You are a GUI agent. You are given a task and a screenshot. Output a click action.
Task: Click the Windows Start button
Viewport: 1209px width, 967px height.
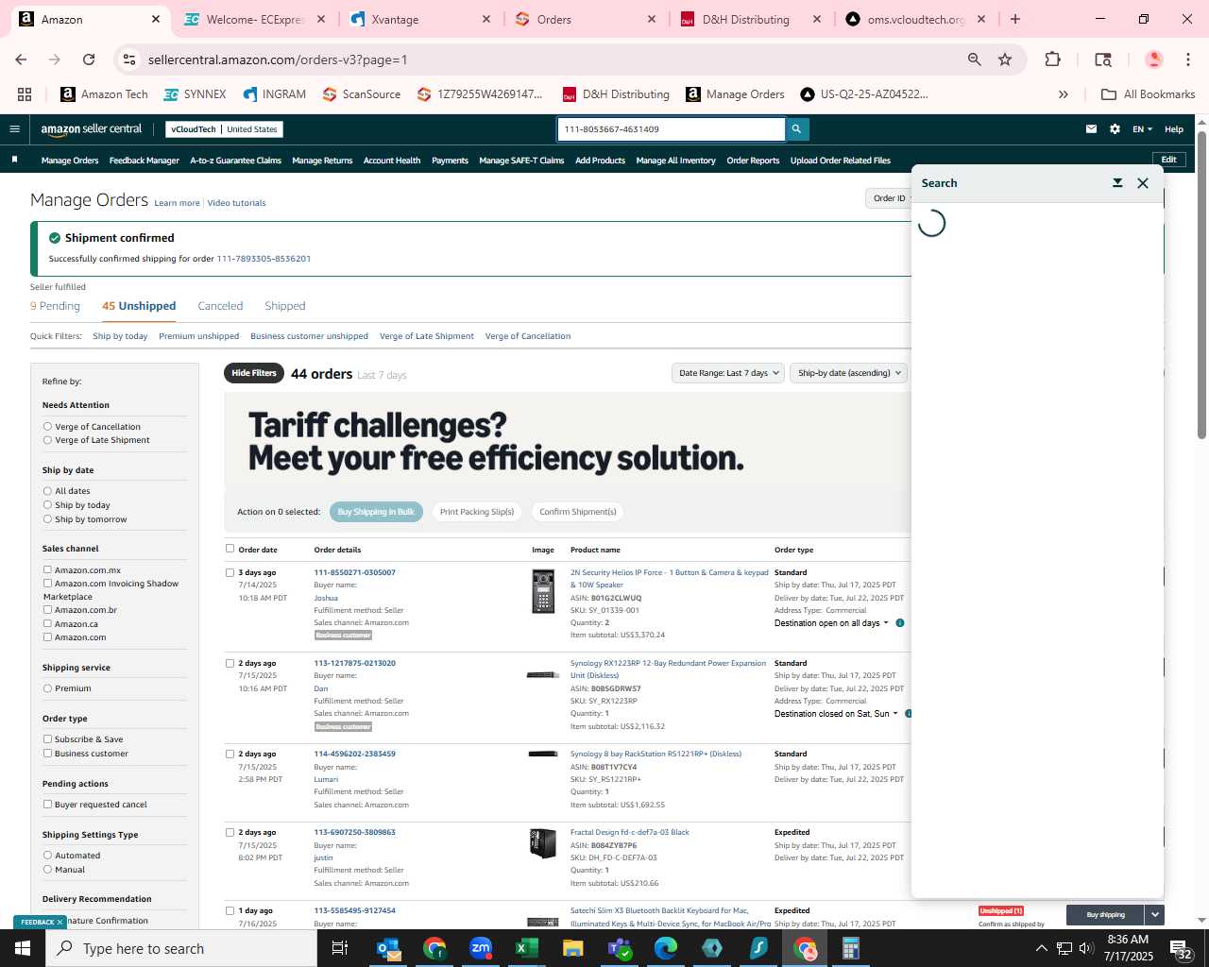tap(23, 948)
